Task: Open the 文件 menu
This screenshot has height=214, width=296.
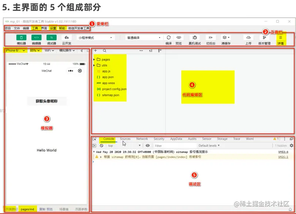Action: click(17, 28)
